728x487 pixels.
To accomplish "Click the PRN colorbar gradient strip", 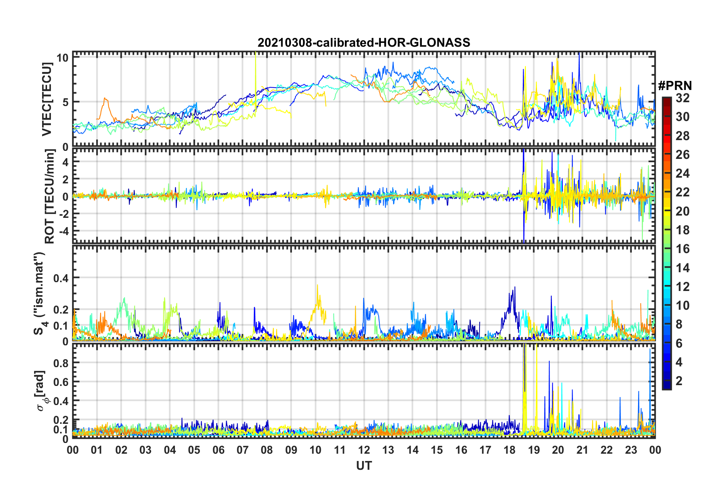I will pyautogui.click(x=666, y=243).
